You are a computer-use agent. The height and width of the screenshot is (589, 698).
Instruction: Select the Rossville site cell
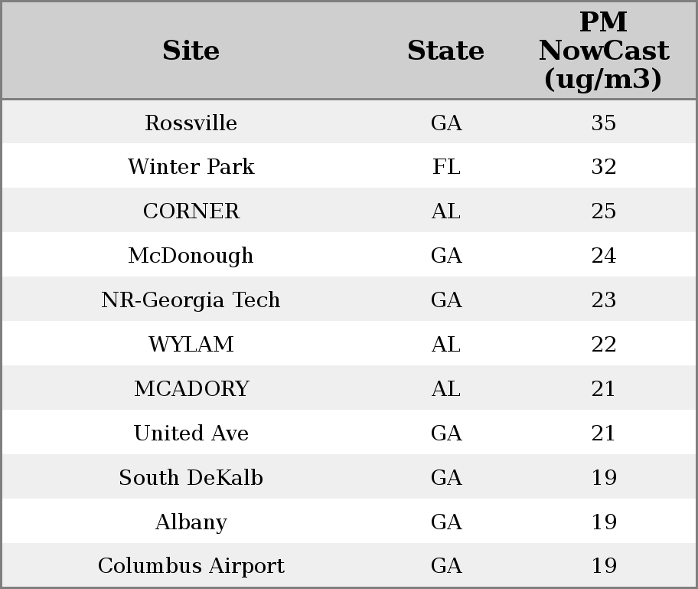pos(191,123)
